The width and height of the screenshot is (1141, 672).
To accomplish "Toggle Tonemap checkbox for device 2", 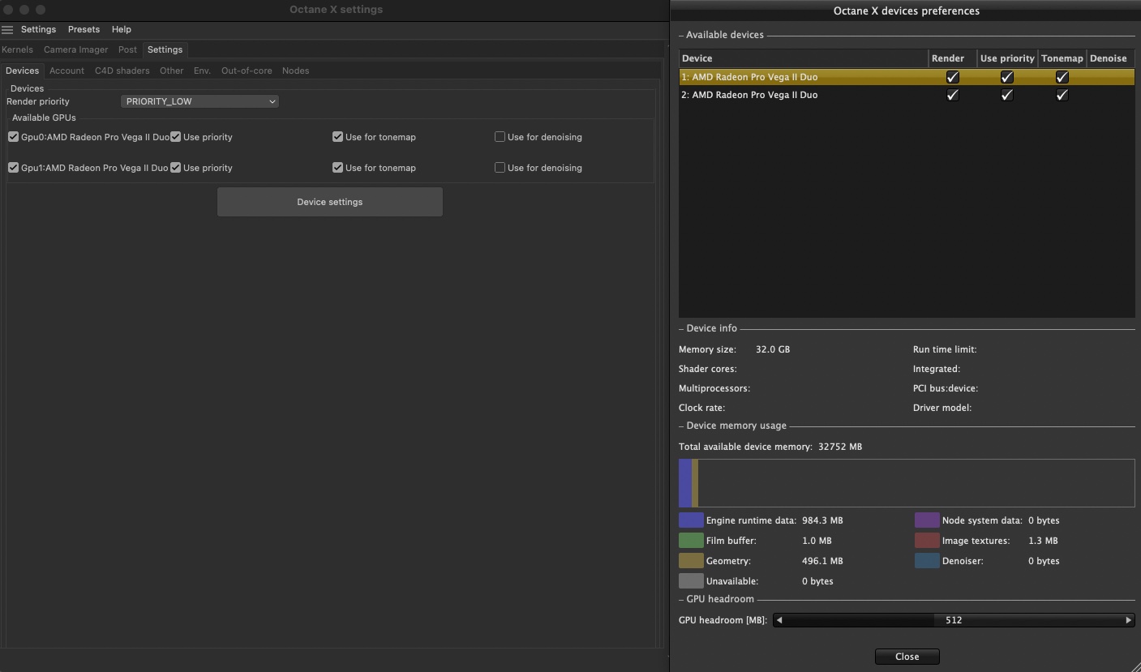I will (1062, 95).
